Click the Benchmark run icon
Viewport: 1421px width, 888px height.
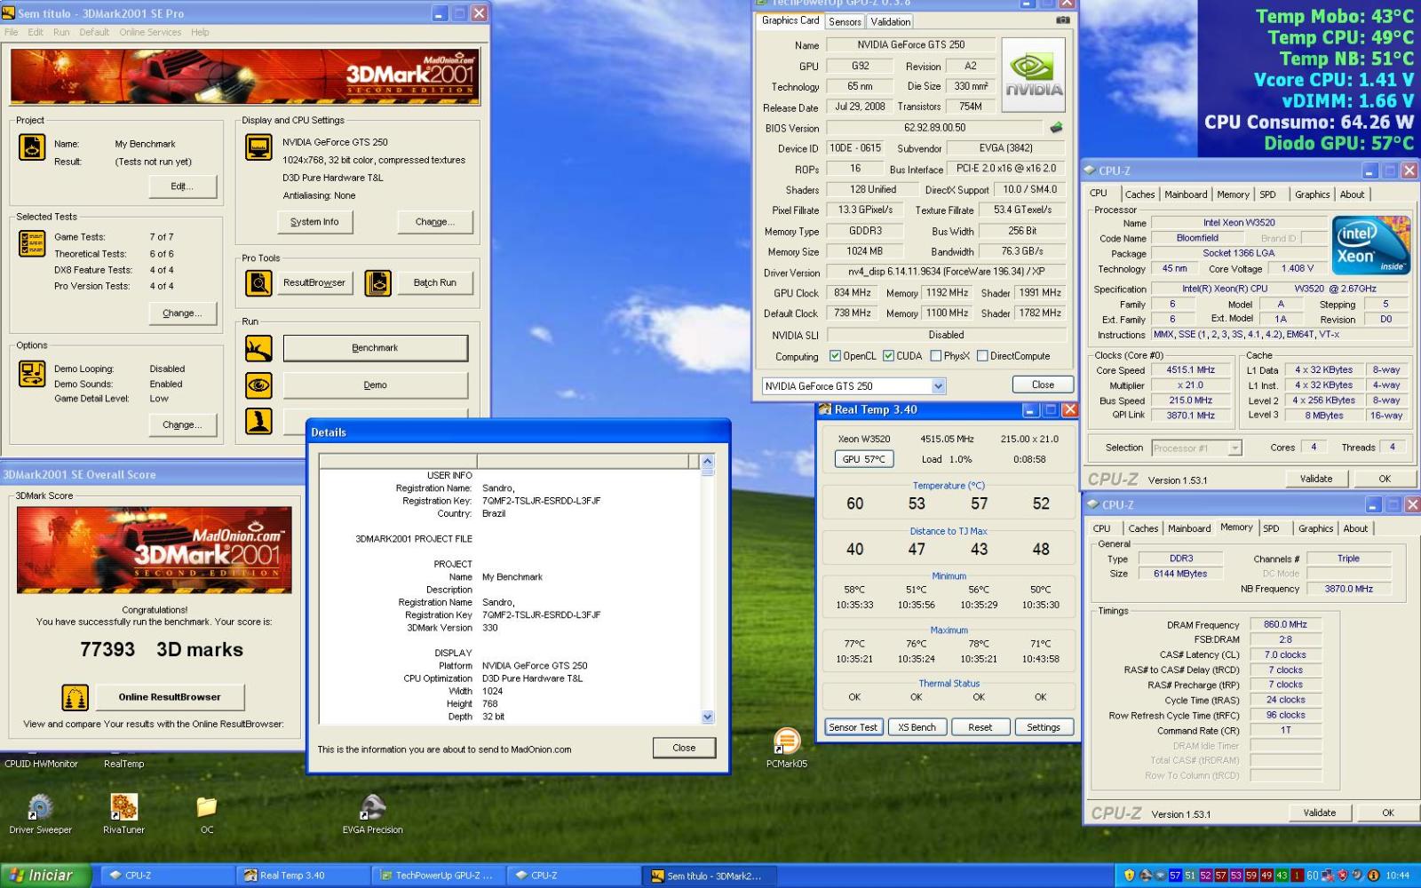pos(258,348)
